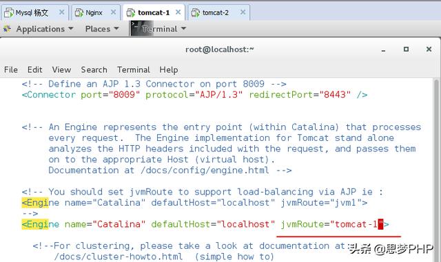Select the tomcat-1 tab

point(154,12)
